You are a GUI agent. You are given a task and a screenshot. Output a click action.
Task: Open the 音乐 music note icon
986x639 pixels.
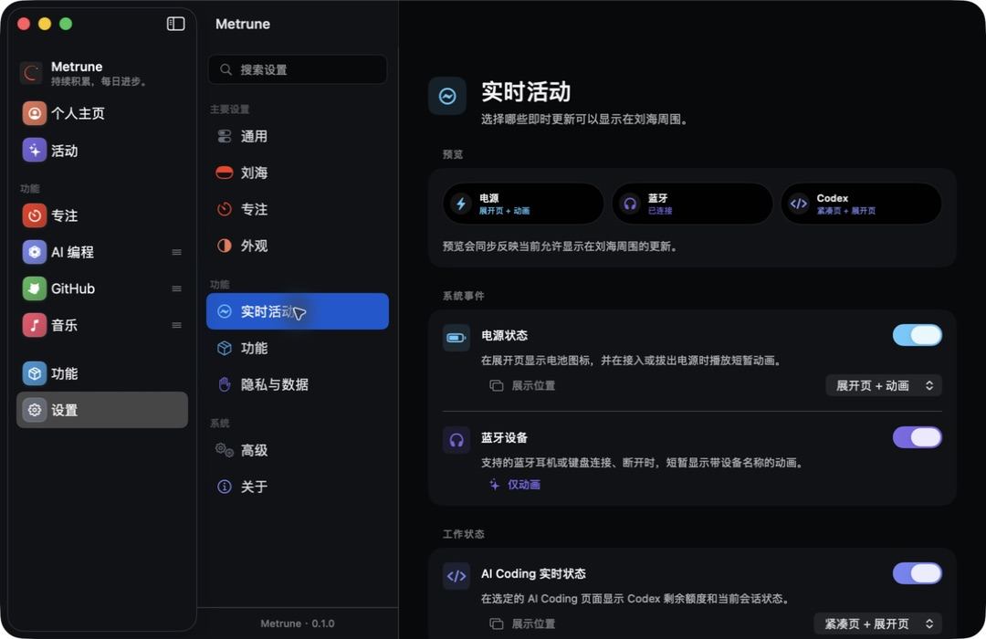coord(35,325)
